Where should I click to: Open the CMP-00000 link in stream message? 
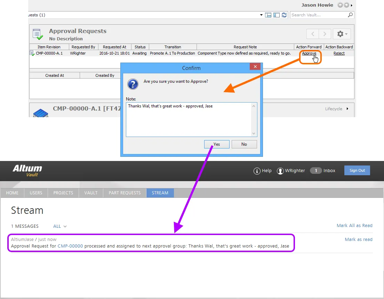tap(70, 246)
